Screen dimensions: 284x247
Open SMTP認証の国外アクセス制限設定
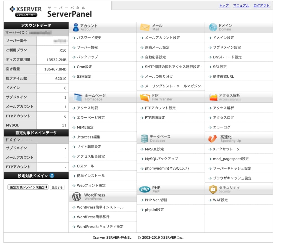(173, 67)
